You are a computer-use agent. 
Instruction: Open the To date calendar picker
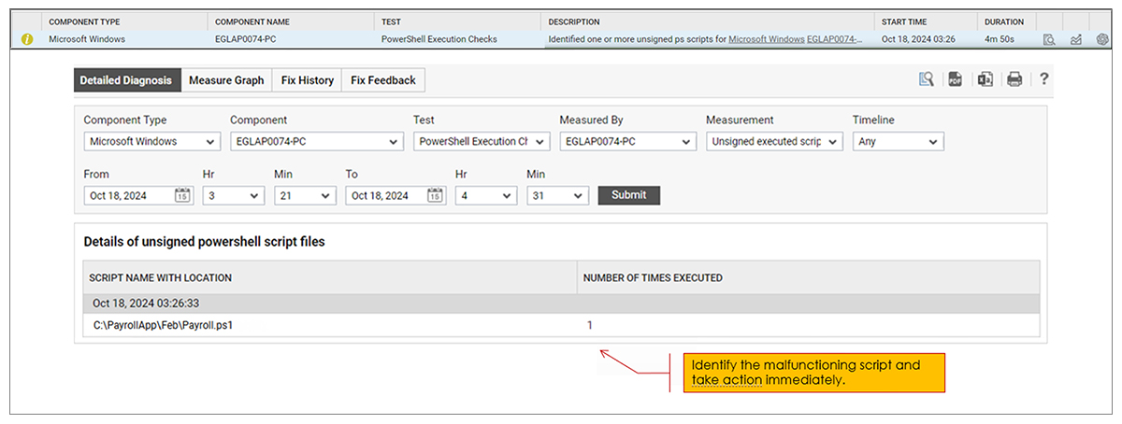point(436,195)
